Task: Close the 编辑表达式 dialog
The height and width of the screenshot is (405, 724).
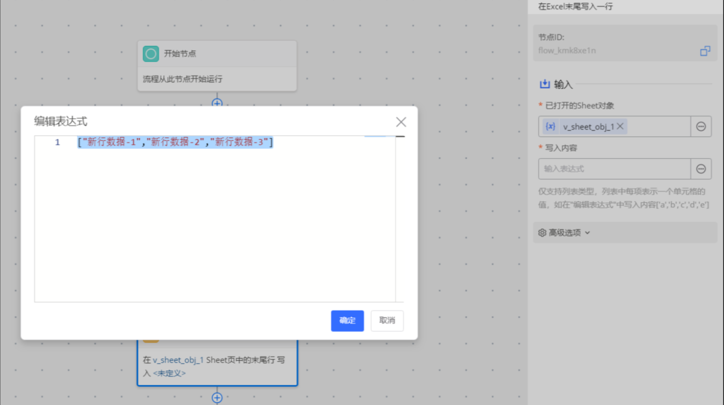Action: point(401,122)
